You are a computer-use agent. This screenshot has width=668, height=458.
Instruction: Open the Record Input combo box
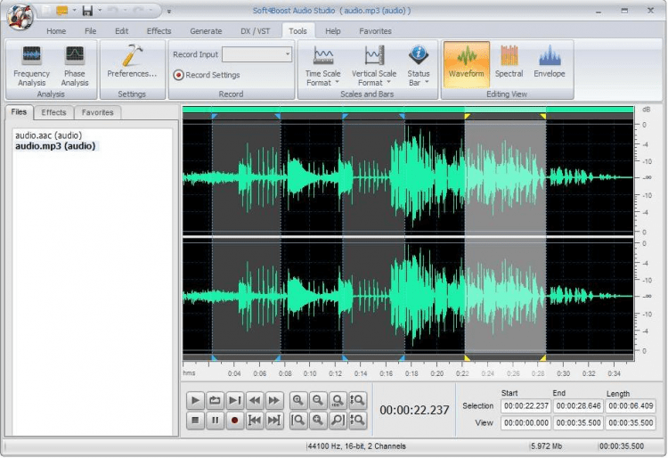point(257,54)
